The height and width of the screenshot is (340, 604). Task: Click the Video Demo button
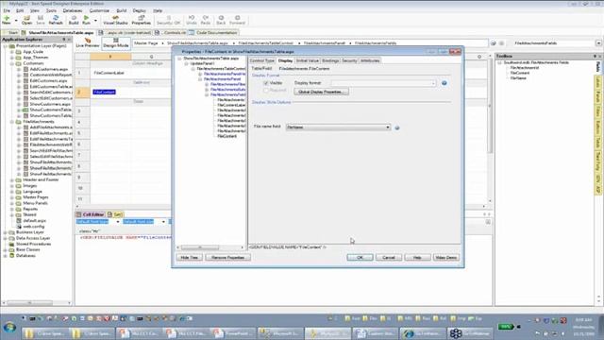tap(446, 257)
